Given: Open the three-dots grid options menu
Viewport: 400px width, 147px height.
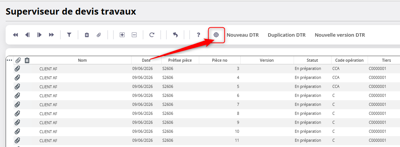Looking at the screenshot, I should click(x=9, y=60).
